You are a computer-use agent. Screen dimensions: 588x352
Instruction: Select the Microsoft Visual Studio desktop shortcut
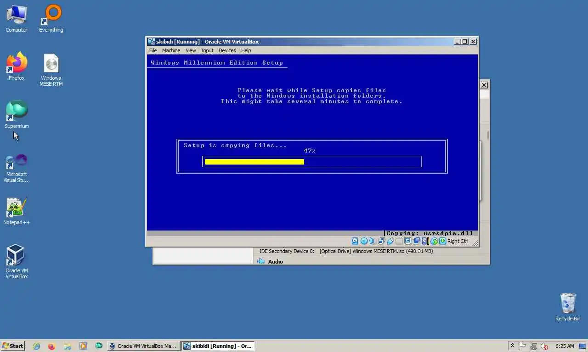click(x=17, y=168)
